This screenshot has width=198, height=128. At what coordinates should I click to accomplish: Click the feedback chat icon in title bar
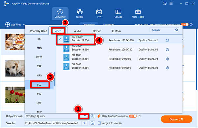click(x=165, y=3)
